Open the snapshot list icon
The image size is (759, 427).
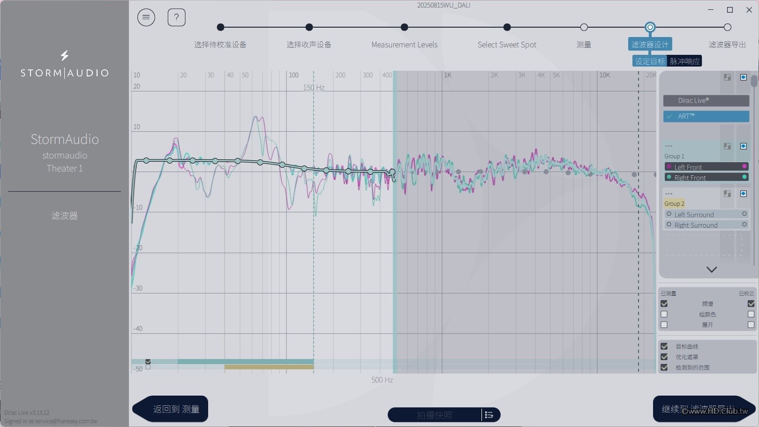(489, 415)
